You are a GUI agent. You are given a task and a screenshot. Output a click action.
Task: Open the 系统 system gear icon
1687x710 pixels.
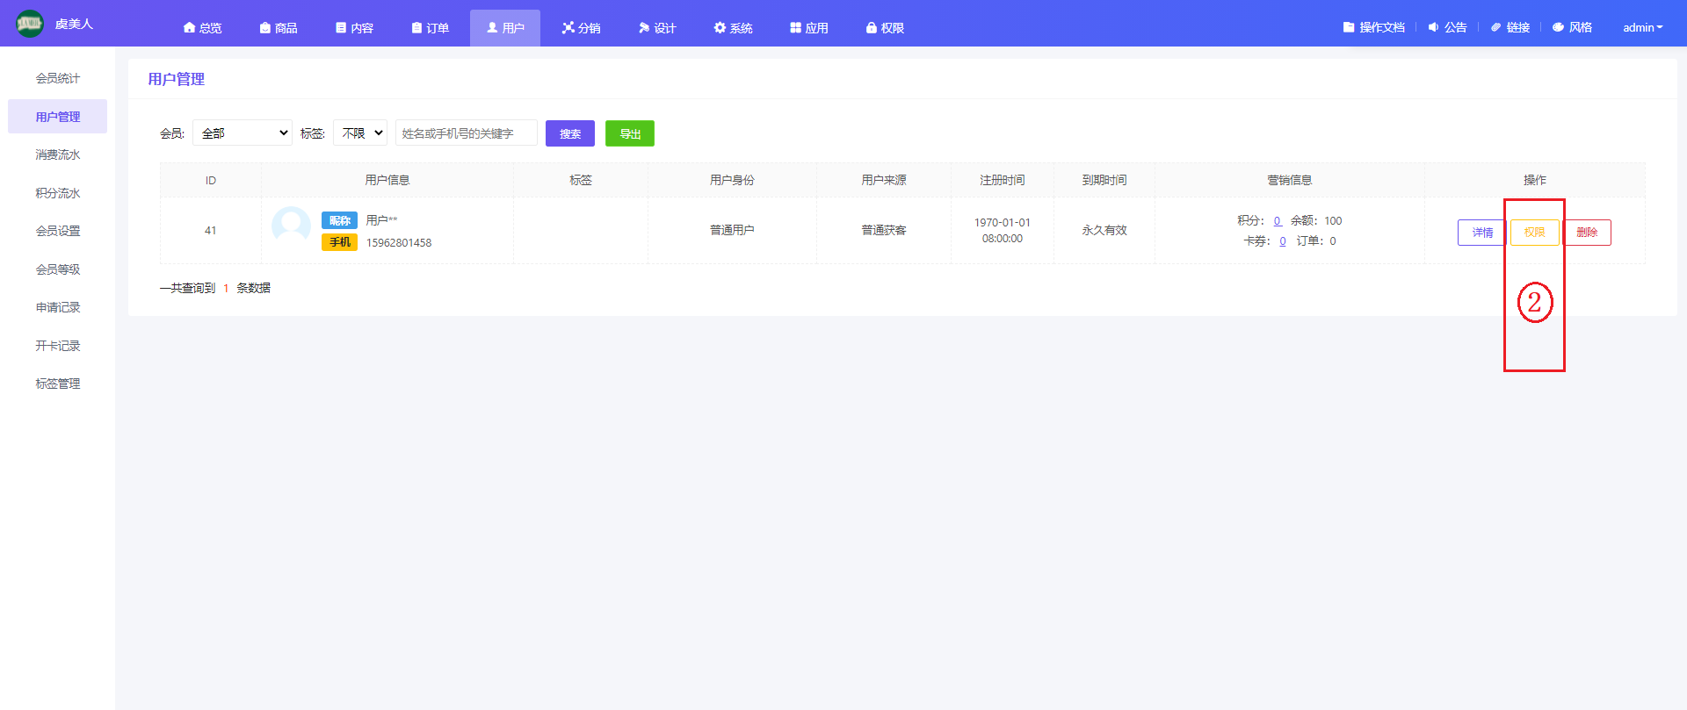click(720, 28)
